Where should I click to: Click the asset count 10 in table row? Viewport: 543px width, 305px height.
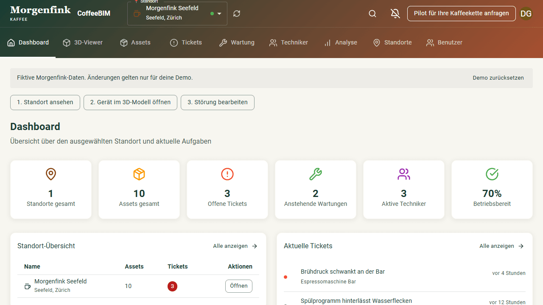(128, 286)
